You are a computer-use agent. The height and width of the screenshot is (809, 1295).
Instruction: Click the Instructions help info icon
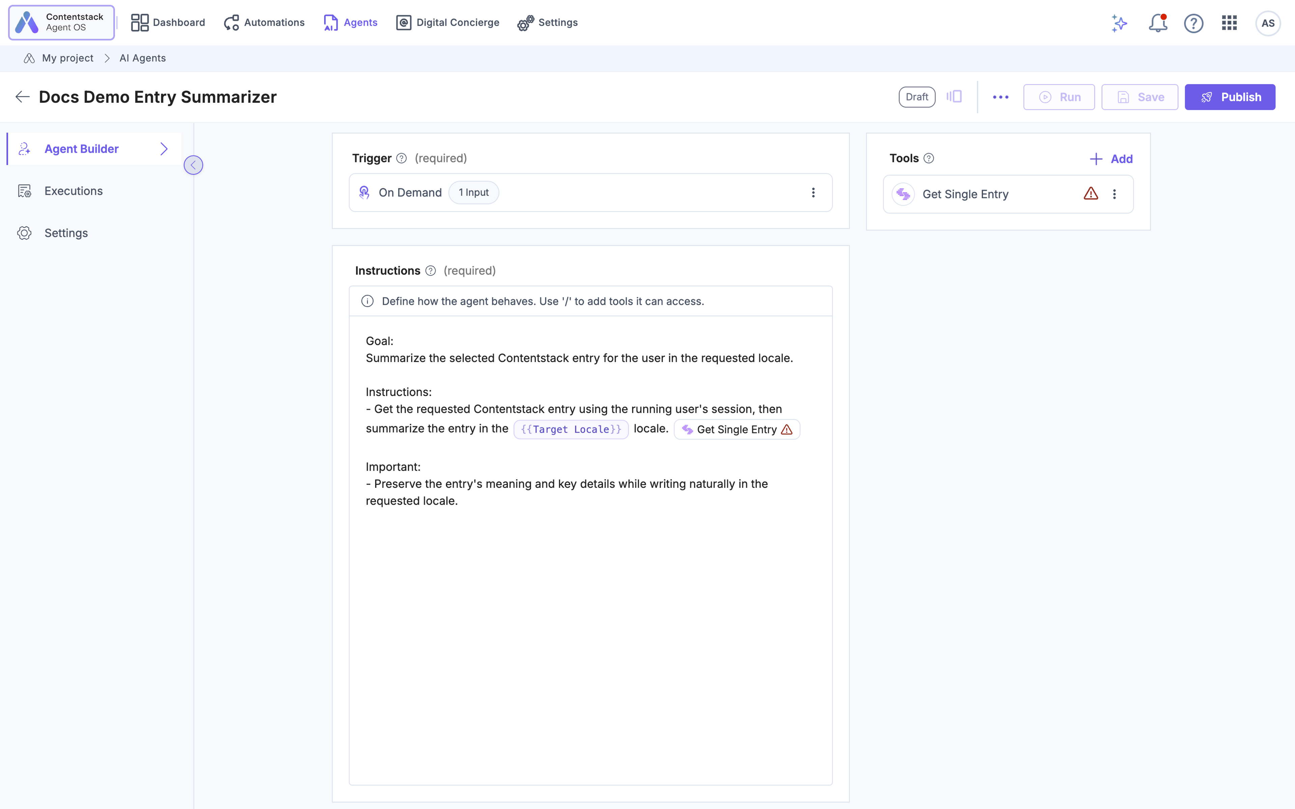pos(430,271)
